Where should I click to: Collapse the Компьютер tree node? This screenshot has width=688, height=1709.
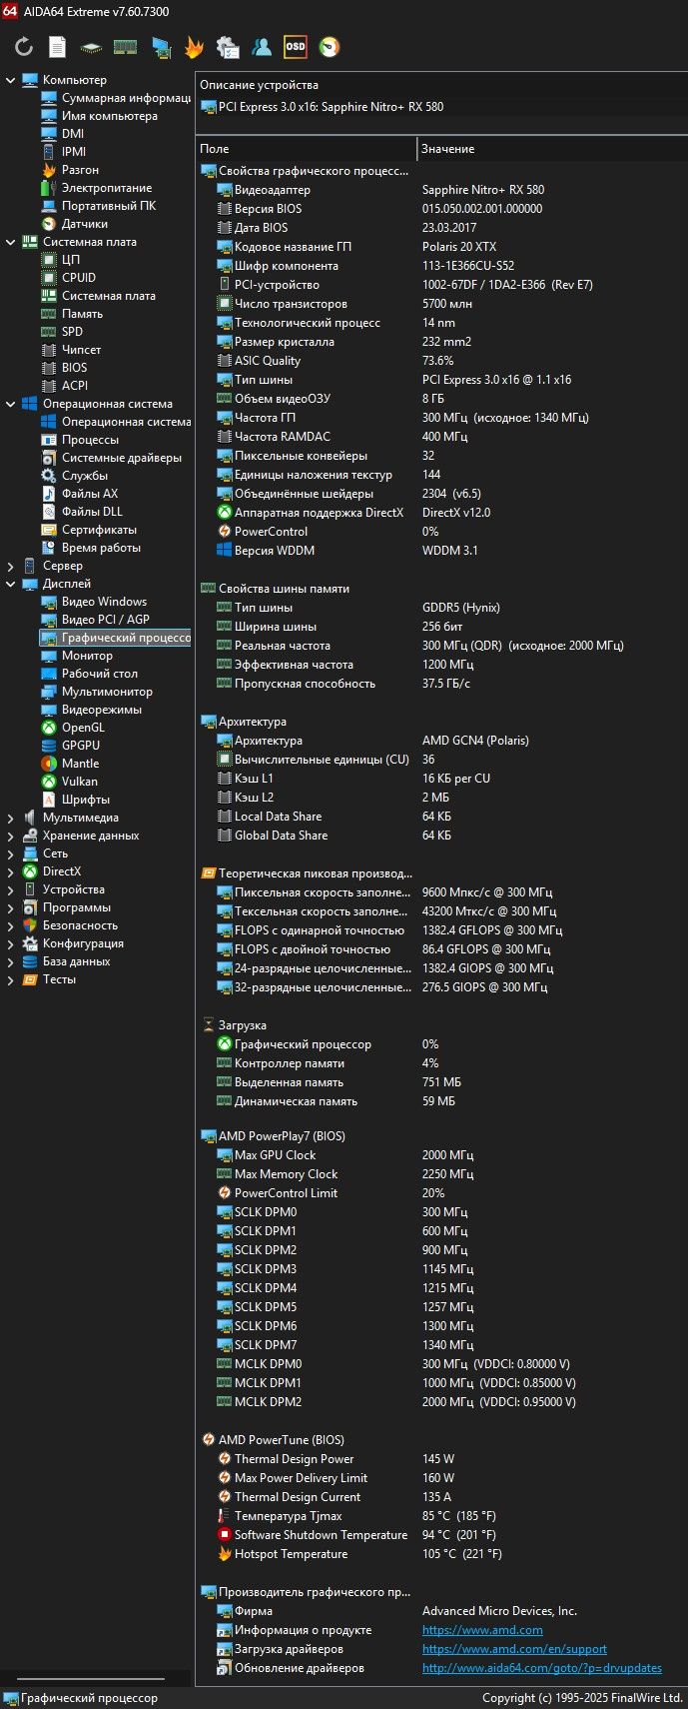pyautogui.click(x=11, y=80)
